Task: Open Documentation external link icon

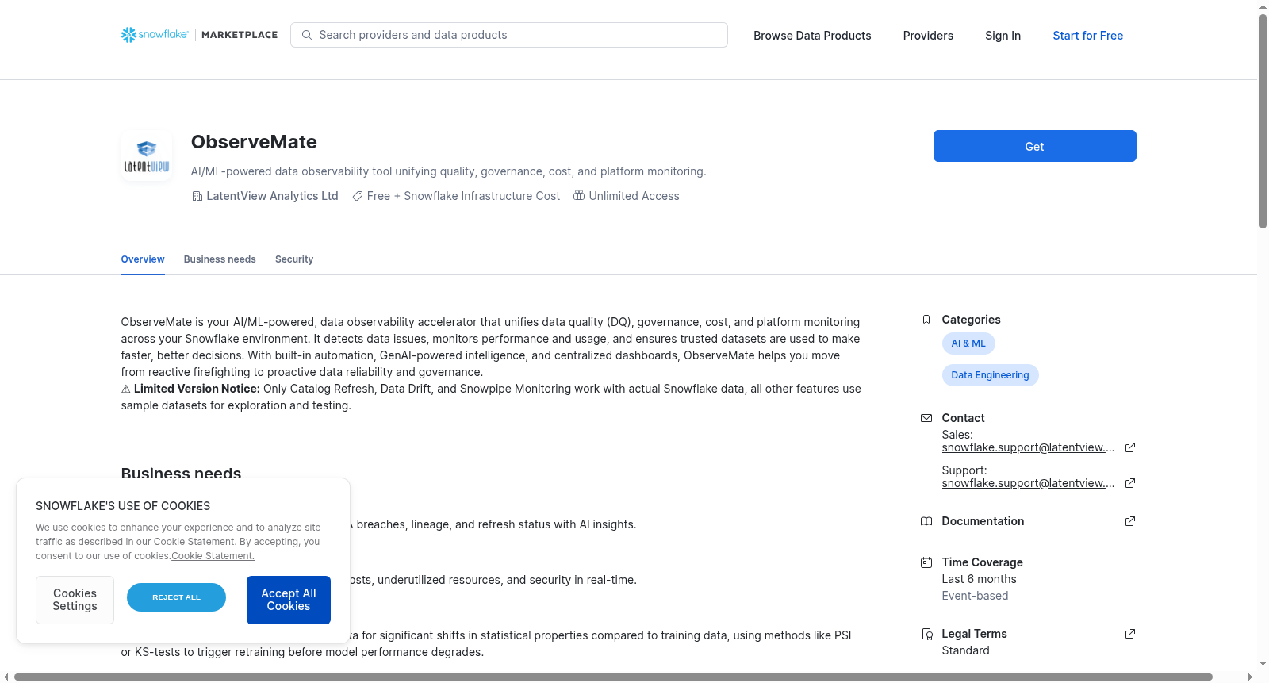Action: point(1130,521)
